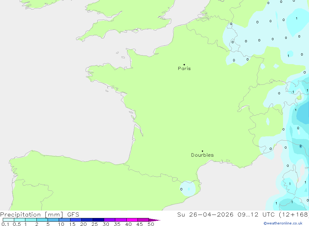Viewport: 309px width, 226px height.
Task: Click the legend label '35'
Action: point(117,224)
